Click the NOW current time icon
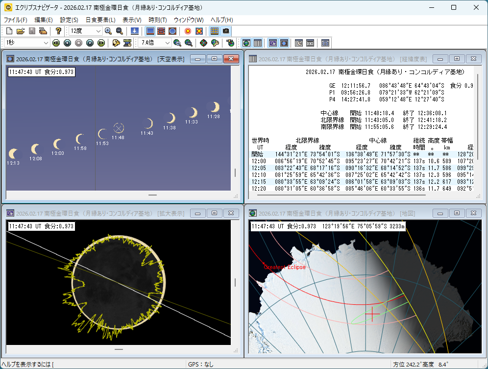This screenshot has width=488, height=369. click(127, 43)
